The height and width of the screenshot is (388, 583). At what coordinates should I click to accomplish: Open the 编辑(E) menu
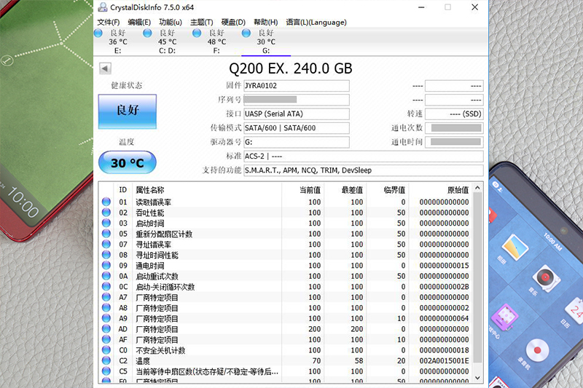click(139, 23)
